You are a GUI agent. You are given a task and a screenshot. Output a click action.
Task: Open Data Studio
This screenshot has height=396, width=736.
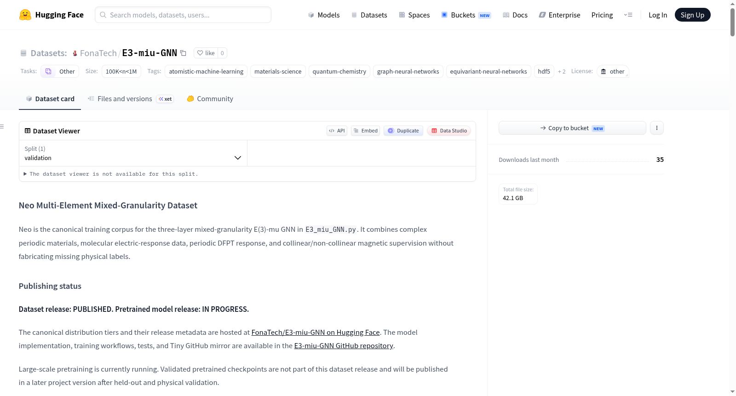[x=449, y=131]
